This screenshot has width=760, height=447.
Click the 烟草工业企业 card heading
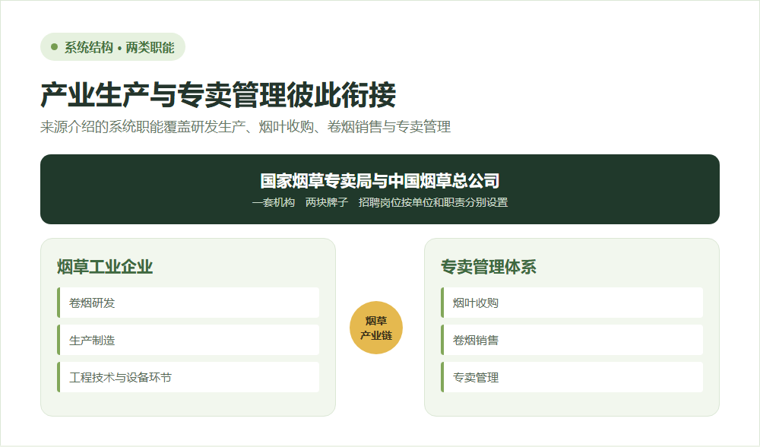point(105,267)
